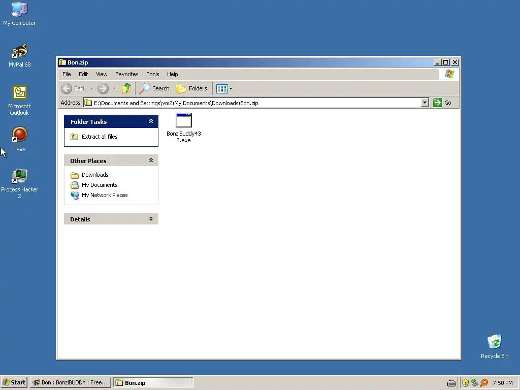Click the address path field
The height and width of the screenshot is (390, 520).
click(x=252, y=103)
